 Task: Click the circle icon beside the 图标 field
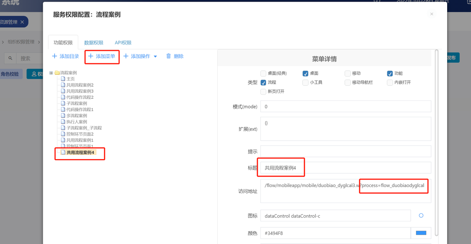coord(421,216)
